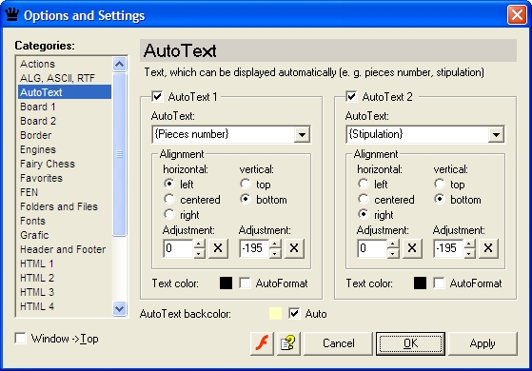Image resolution: width=532 pixels, height=371 pixels.
Task: Select the Fonts category
Action: [65, 221]
